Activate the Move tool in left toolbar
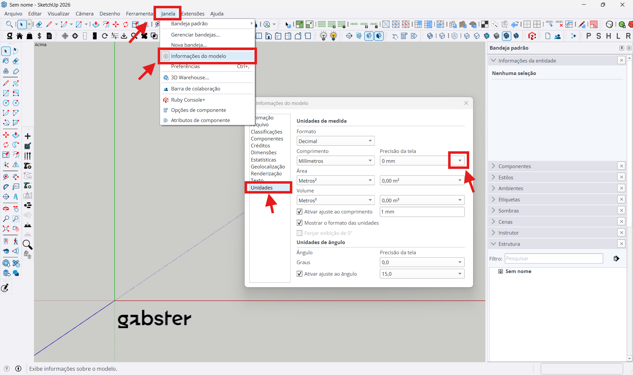 [x=6, y=135]
